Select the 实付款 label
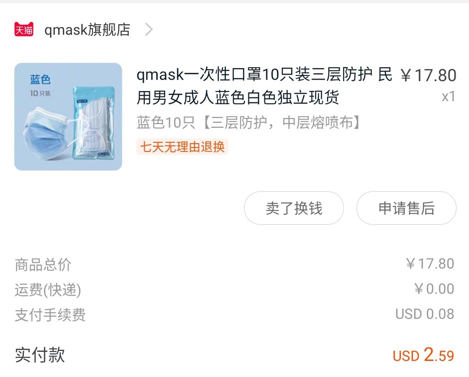This screenshot has width=469, height=377. 40,355
